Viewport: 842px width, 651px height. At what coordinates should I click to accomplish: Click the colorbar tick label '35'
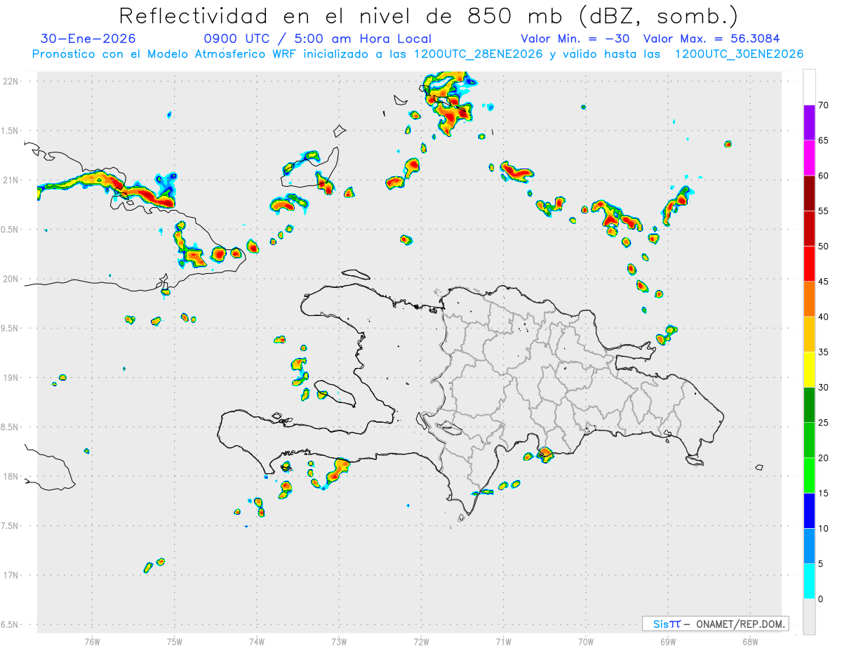pyautogui.click(x=824, y=352)
